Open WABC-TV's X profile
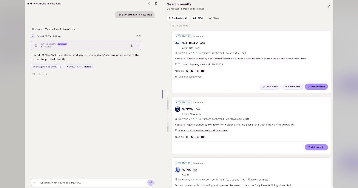The image size is (358, 188). [x=187, y=71]
